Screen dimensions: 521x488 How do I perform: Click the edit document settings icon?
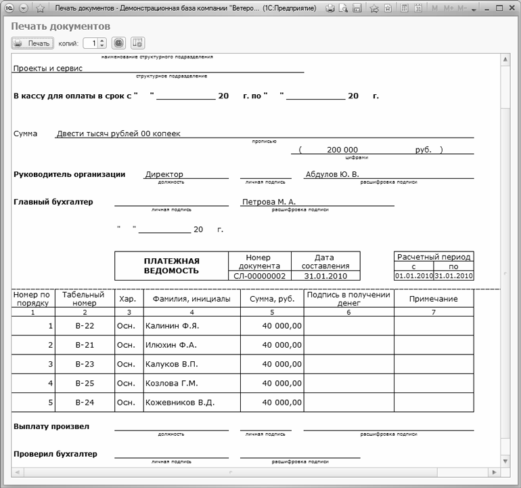point(137,43)
